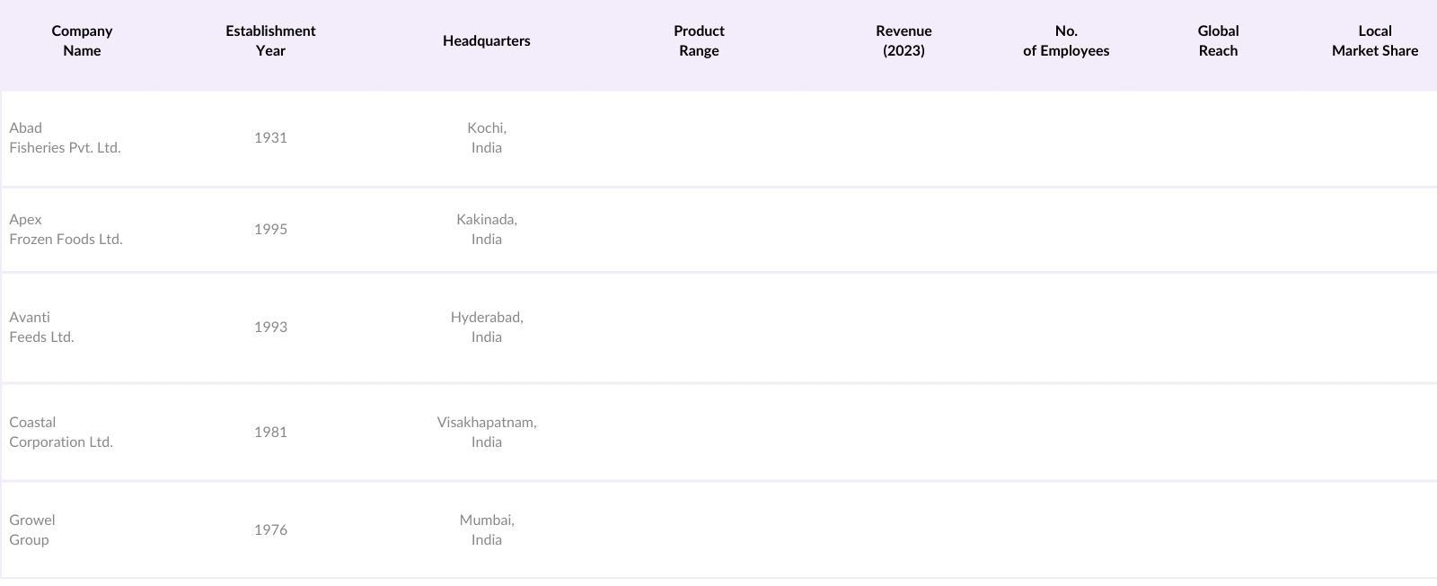The width and height of the screenshot is (1437, 586).
Task: Select the Apex Frozen Foods Ltd. cell
Action: point(66,230)
